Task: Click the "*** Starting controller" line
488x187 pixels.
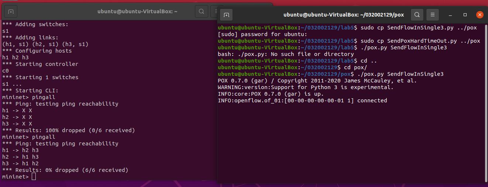Action: tap(40, 64)
